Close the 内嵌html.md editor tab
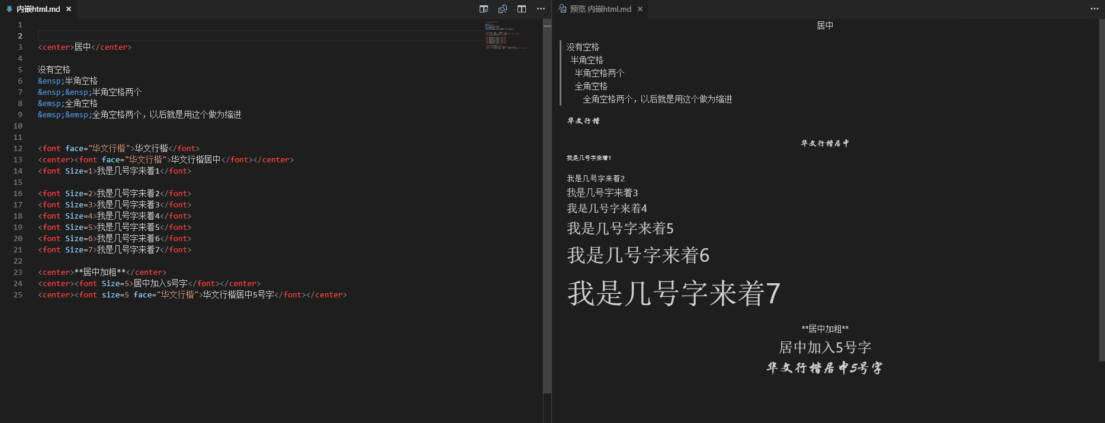This screenshot has height=423, width=1105. coord(69,9)
